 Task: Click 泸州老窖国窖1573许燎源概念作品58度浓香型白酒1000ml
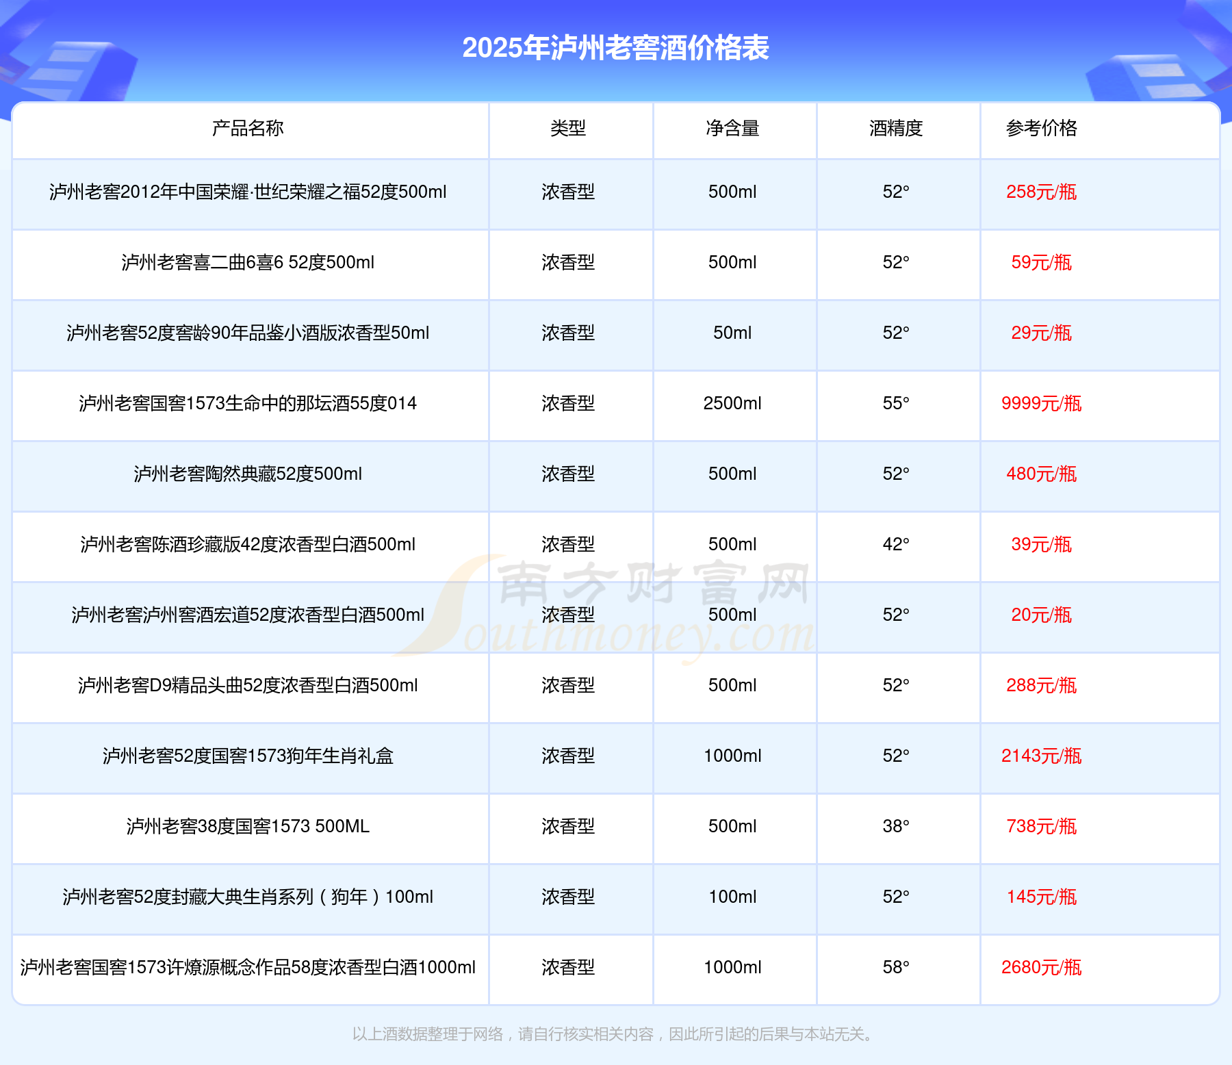(x=248, y=967)
